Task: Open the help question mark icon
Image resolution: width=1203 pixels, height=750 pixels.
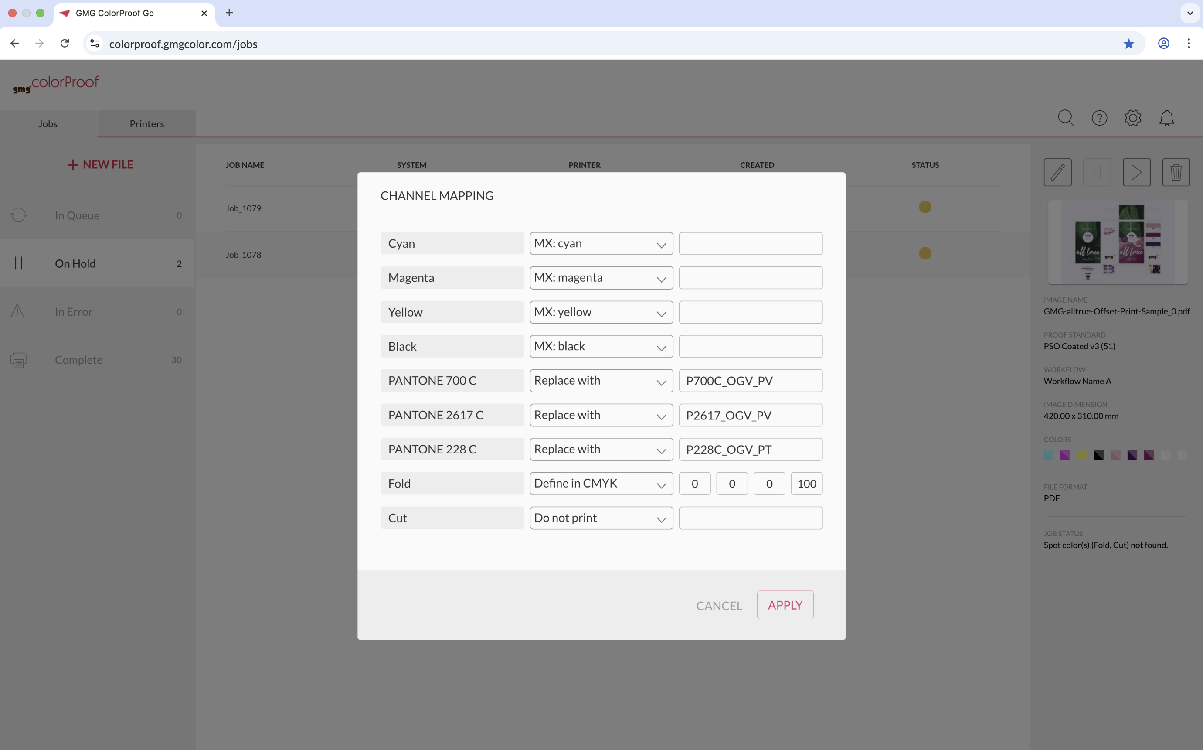Action: (x=1099, y=118)
